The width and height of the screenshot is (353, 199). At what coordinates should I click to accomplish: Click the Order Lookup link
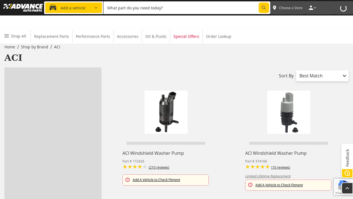point(218,36)
